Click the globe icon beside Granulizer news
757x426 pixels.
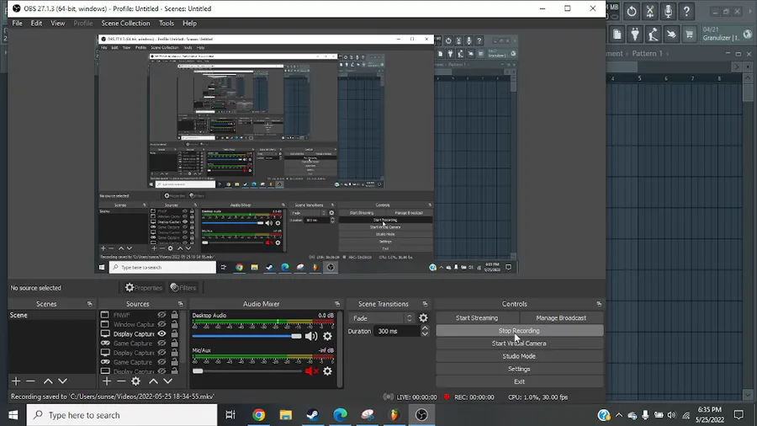pos(748,34)
